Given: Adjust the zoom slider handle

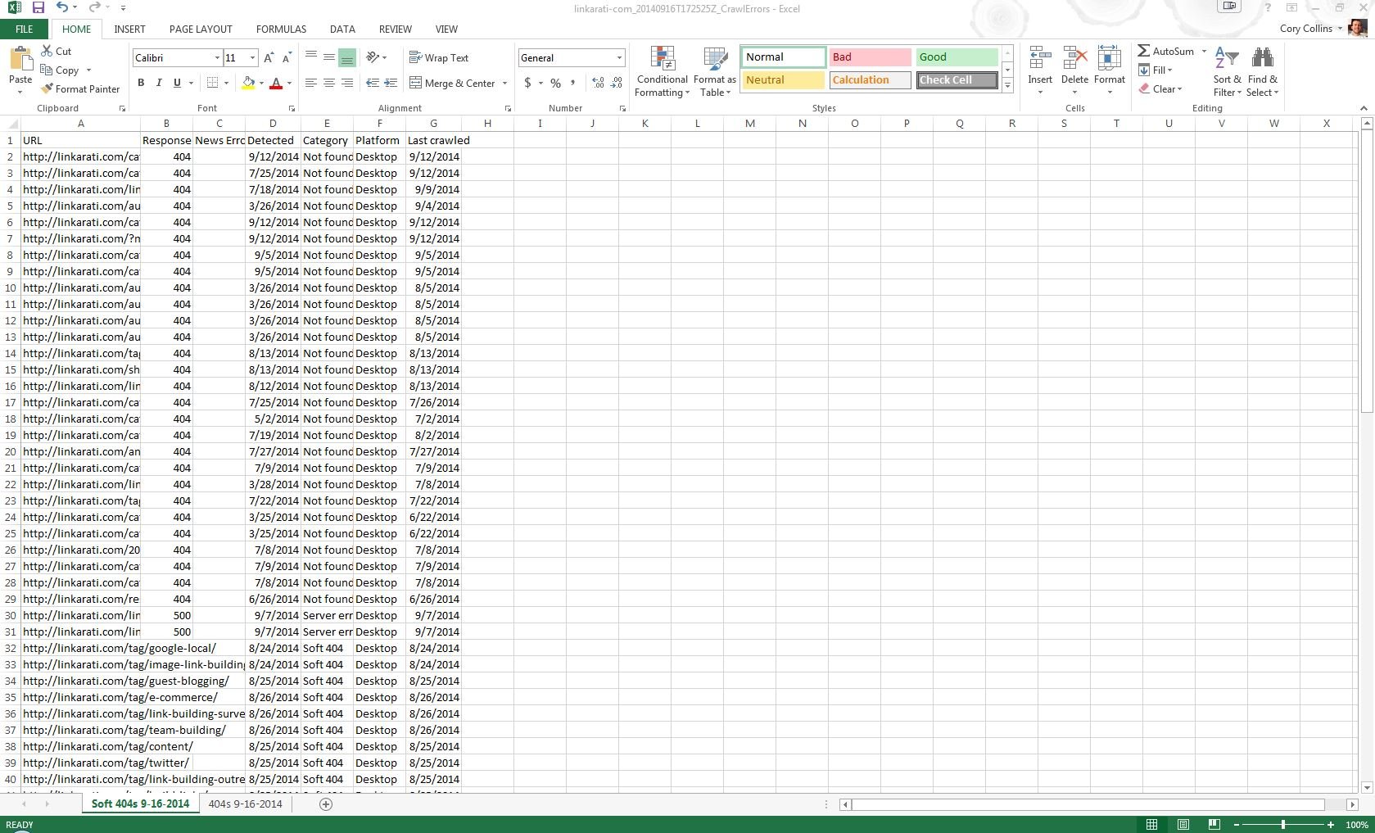Looking at the screenshot, I should 1283,824.
